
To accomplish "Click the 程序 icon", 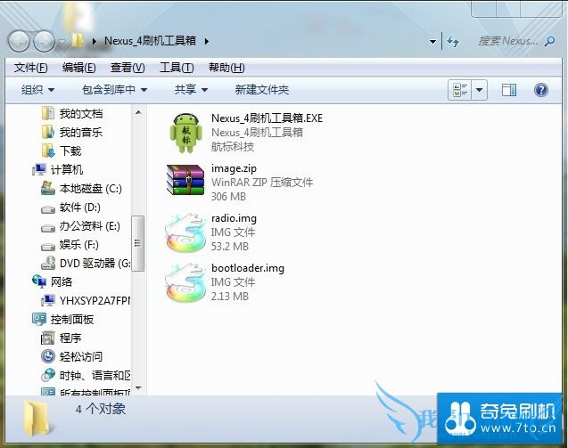I will (x=48, y=338).
